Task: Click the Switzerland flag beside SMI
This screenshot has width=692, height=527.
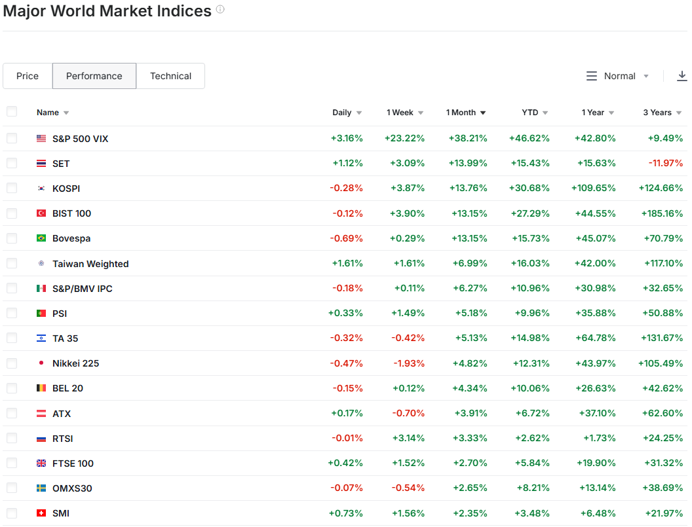Action: [x=41, y=513]
